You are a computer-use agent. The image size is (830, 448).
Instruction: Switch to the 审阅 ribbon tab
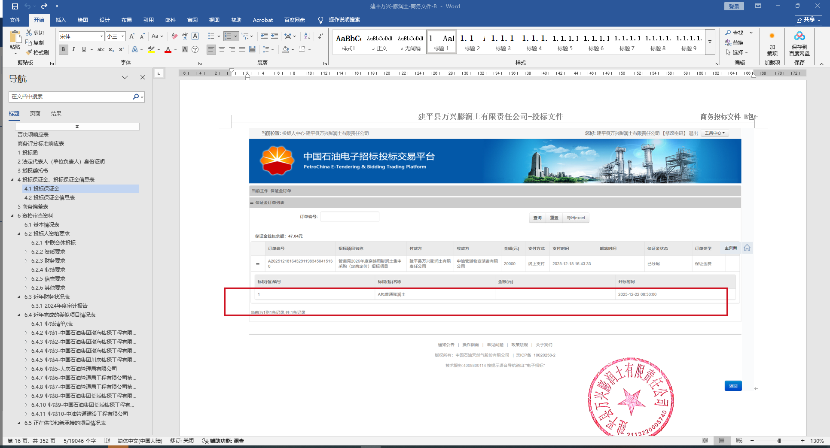coord(192,20)
